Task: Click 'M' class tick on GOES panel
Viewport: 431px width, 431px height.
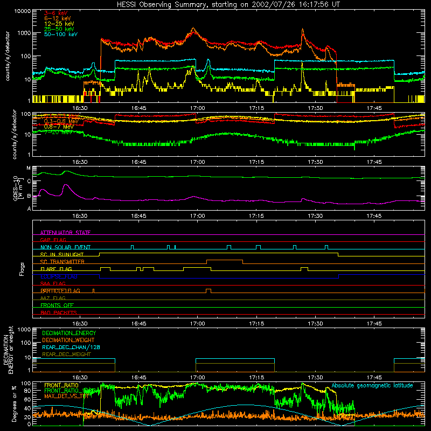Action: point(29,168)
